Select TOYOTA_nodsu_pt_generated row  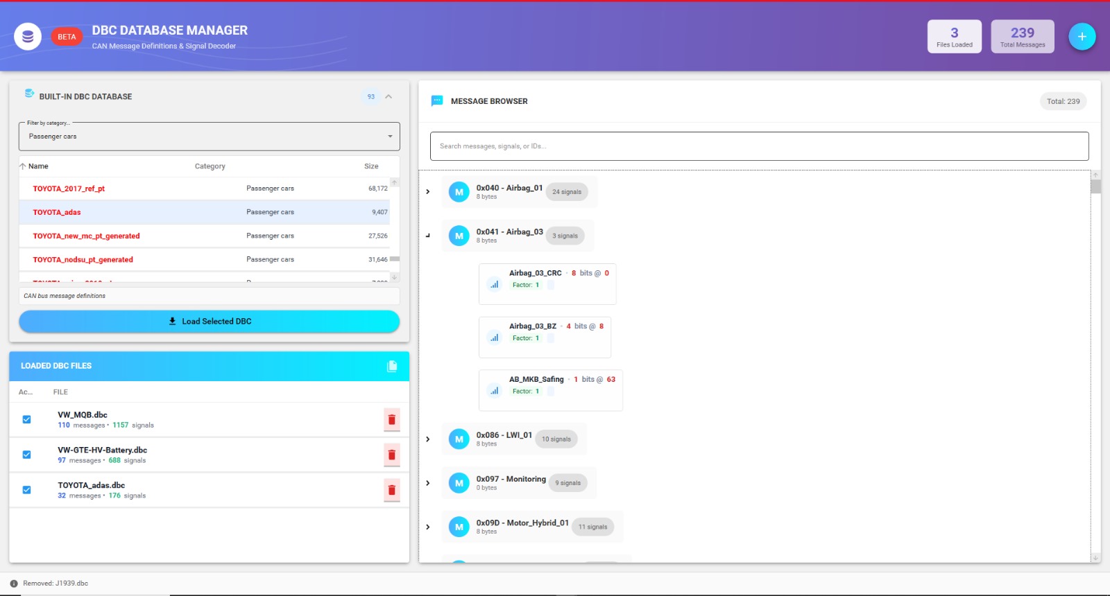83,260
